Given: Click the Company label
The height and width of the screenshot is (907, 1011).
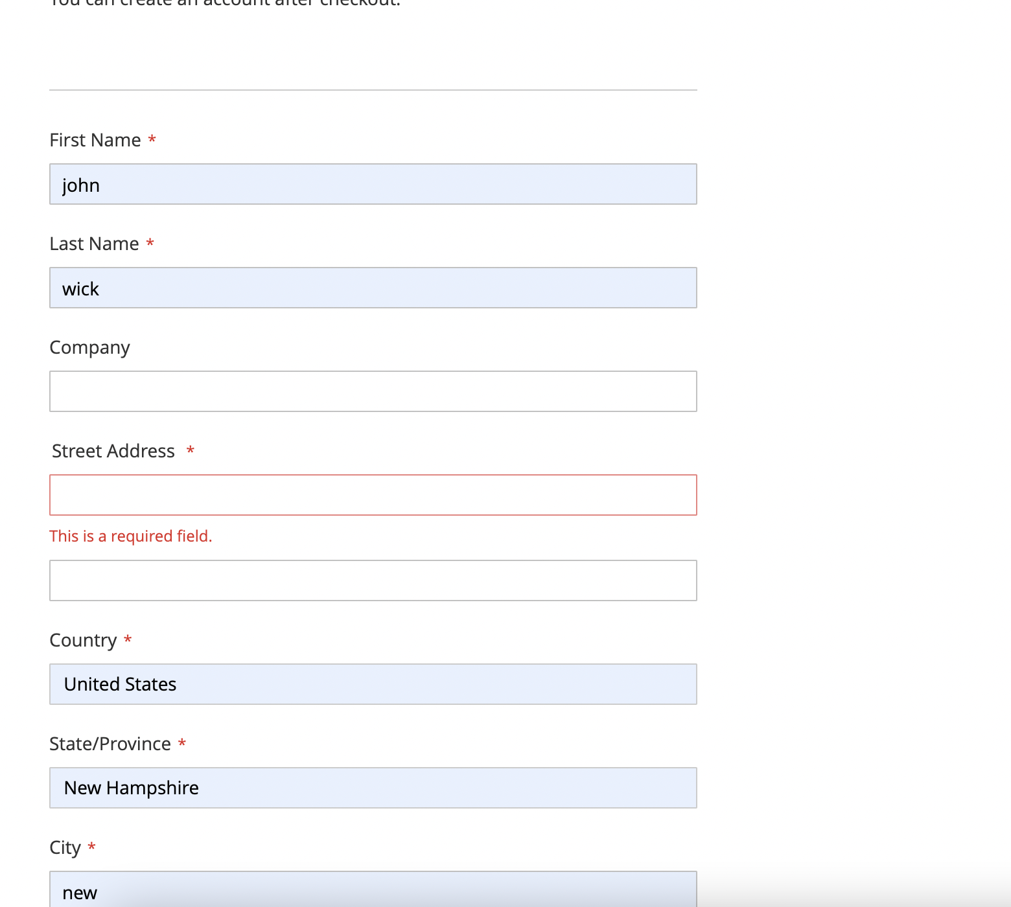Looking at the screenshot, I should coord(89,347).
